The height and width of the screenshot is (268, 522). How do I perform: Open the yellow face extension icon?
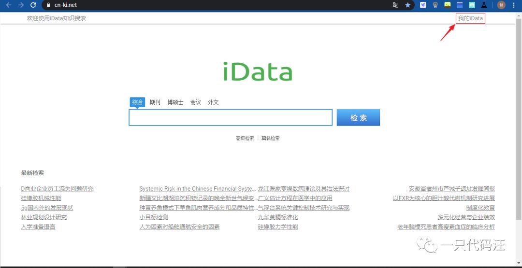coord(448,5)
